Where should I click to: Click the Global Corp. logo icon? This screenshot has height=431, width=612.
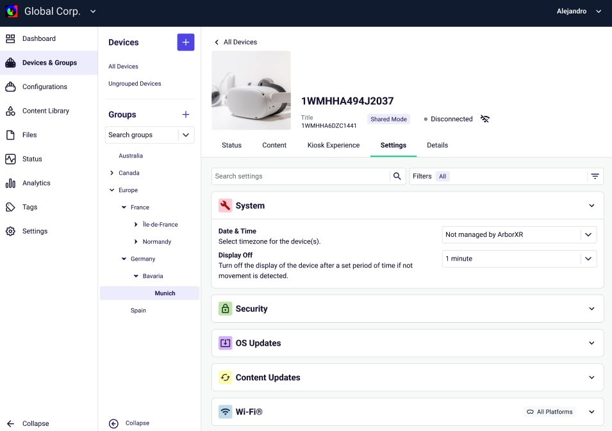pos(12,12)
